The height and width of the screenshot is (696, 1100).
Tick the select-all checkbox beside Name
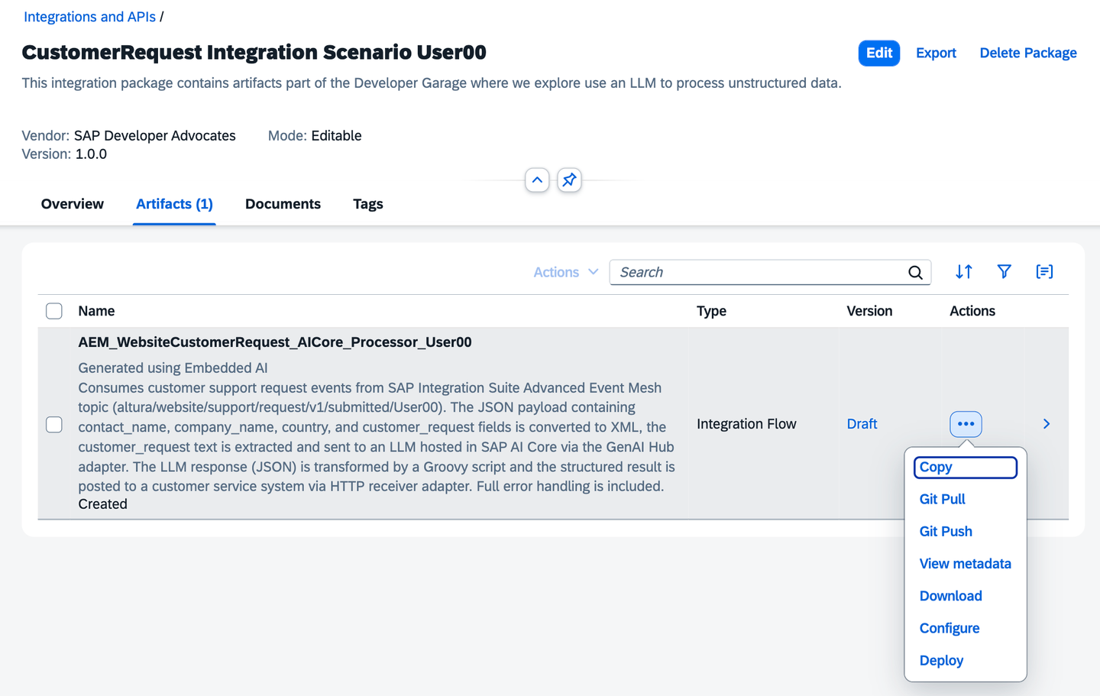pyautogui.click(x=54, y=311)
